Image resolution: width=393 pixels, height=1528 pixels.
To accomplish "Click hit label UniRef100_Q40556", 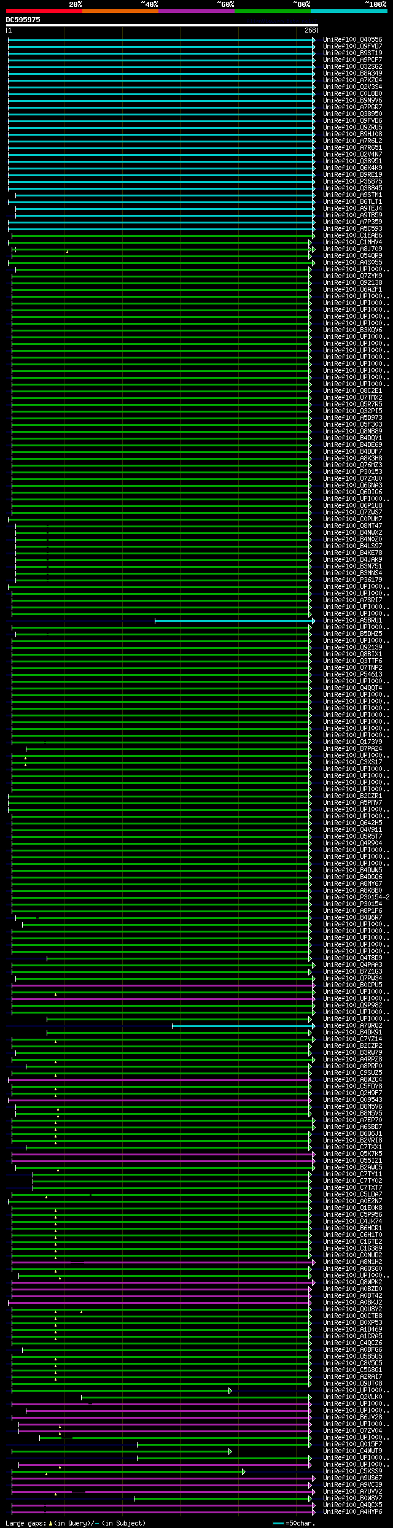I will pos(352,40).
